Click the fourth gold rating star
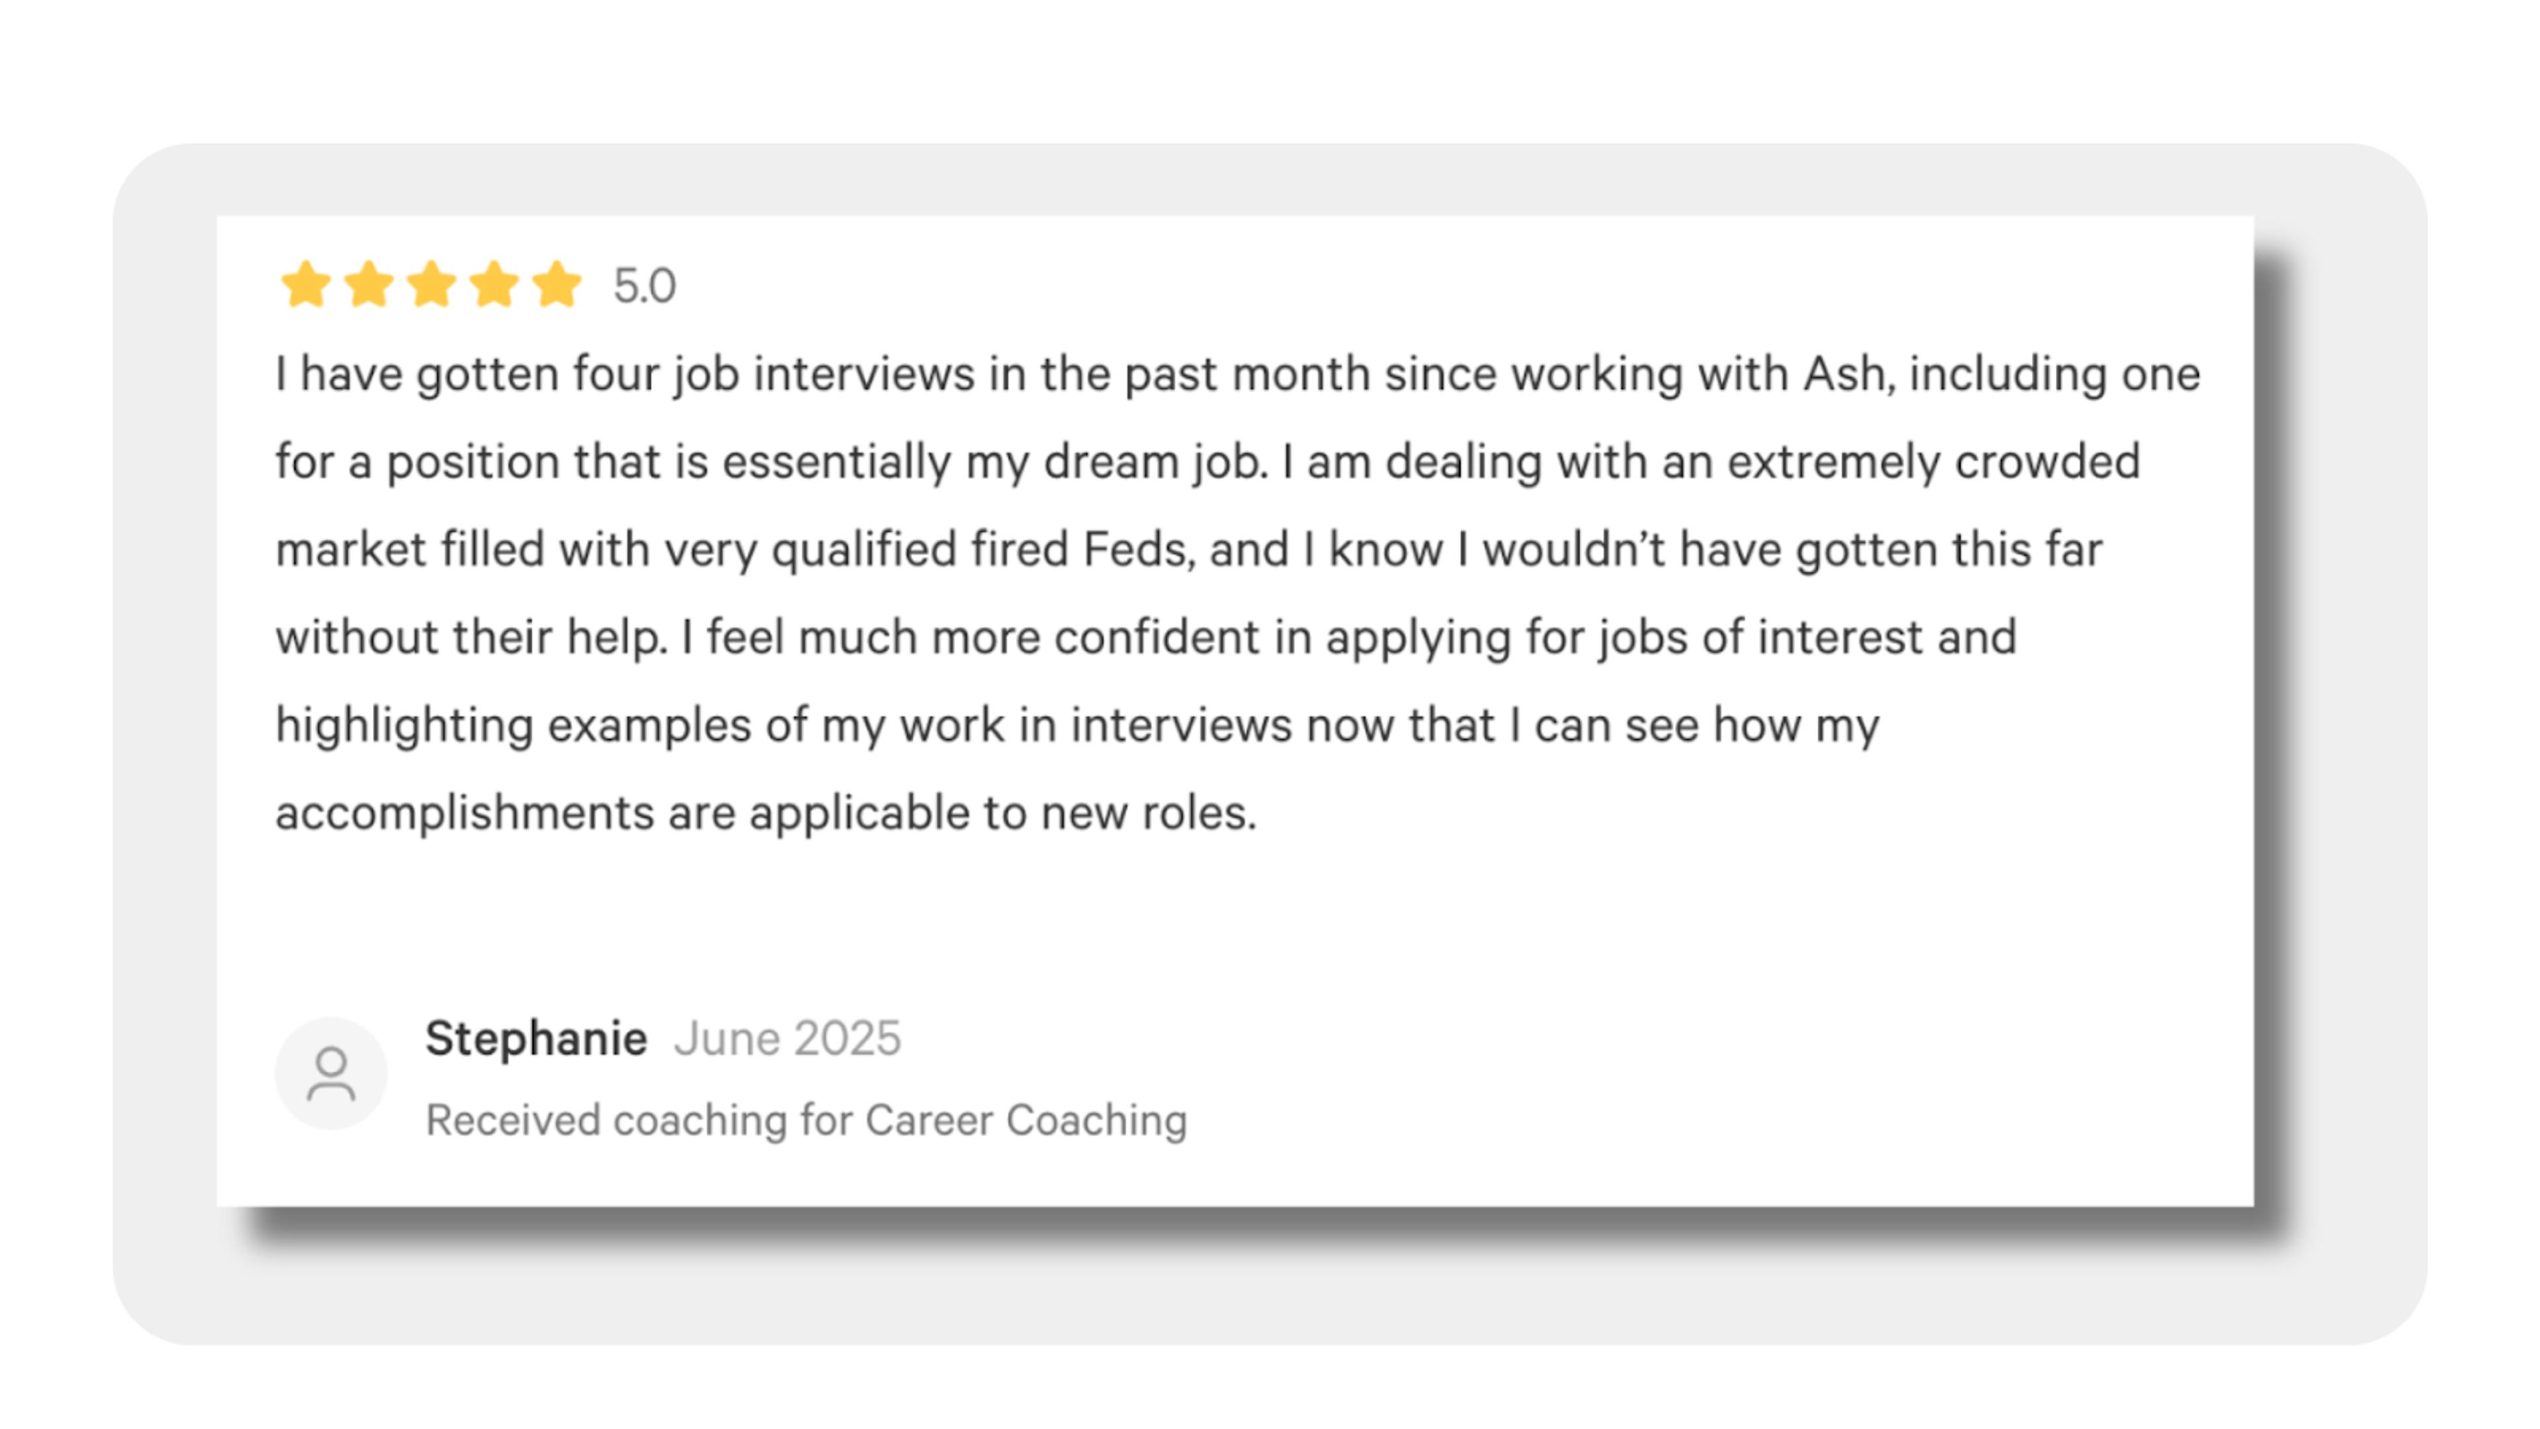2540x1429 pixels. coord(494,285)
